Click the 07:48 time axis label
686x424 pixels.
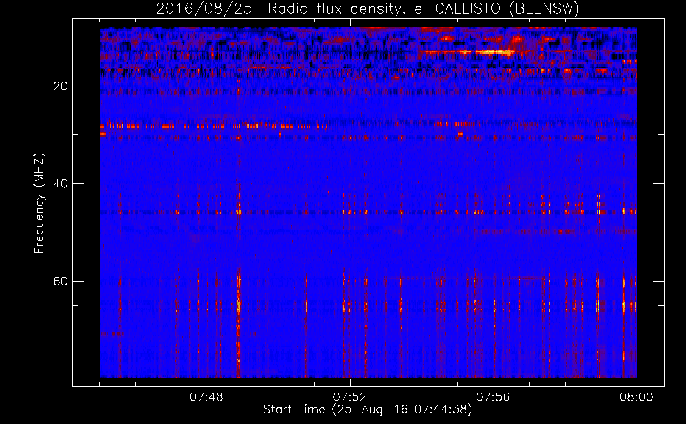(x=206, y=397)
